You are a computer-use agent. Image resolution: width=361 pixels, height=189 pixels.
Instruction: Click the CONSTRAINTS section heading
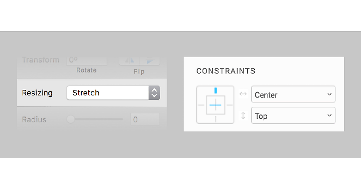pyautogui.click(x=226, y=71)
